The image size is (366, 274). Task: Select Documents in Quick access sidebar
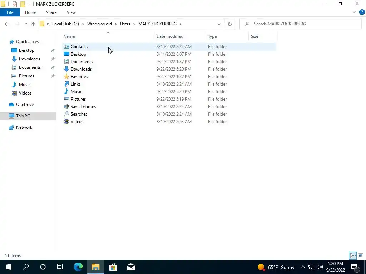(x=30, y=67)
